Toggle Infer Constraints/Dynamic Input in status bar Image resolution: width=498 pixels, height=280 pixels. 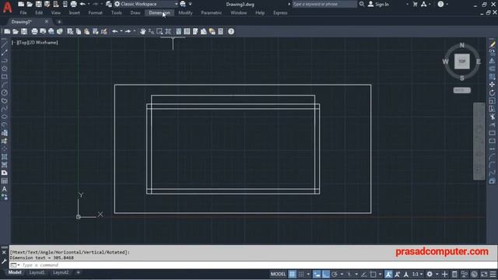click(x=317, y=274)
